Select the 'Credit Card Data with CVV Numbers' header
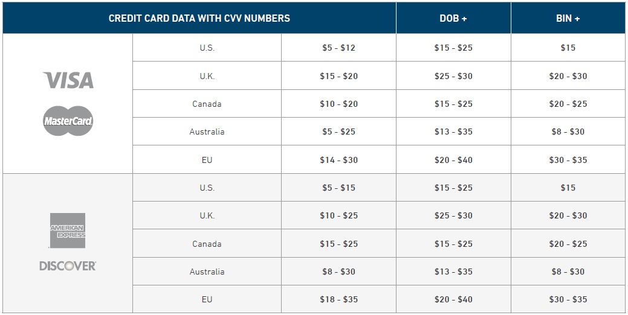 pyautogui.click(x=199, y=18)
